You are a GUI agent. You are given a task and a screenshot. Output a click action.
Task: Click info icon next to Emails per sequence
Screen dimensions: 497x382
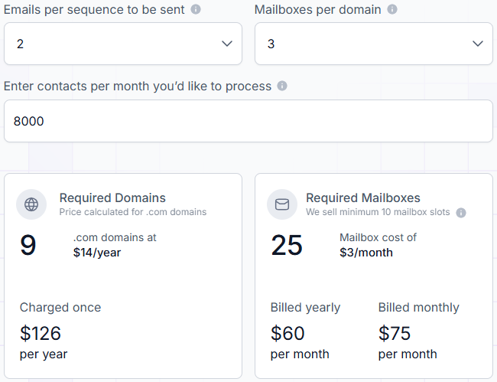point(196,9)
